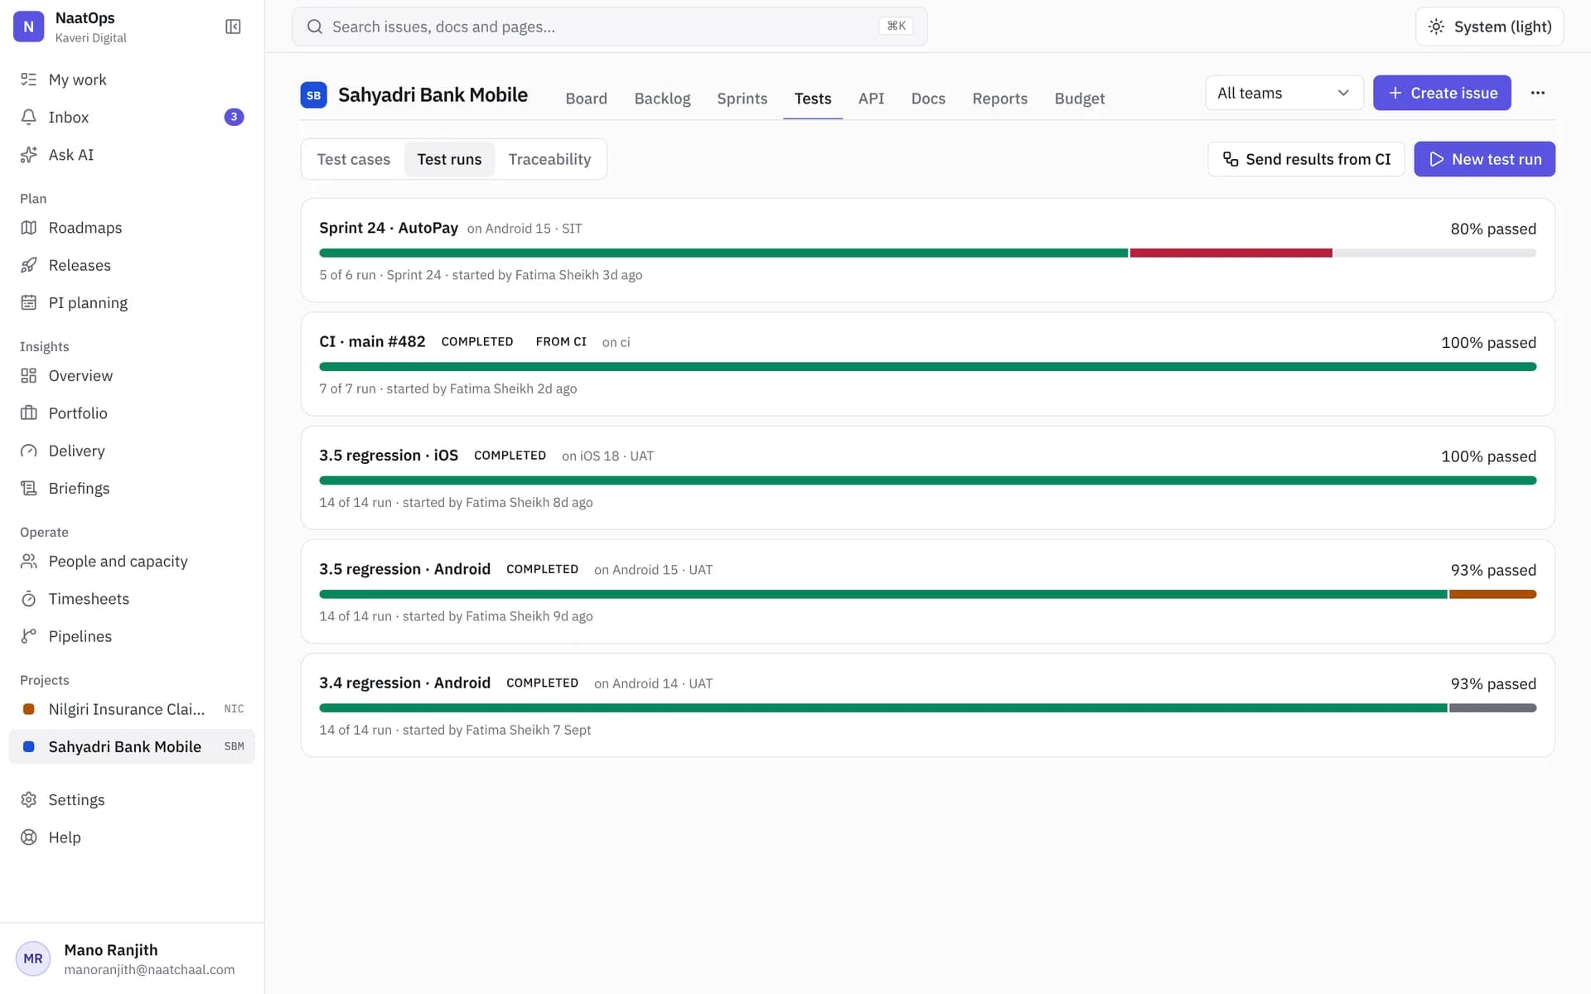The height and width of the screenshot is (994, 1591).
Task: Open Timesheets
Action: pos(132,598)
